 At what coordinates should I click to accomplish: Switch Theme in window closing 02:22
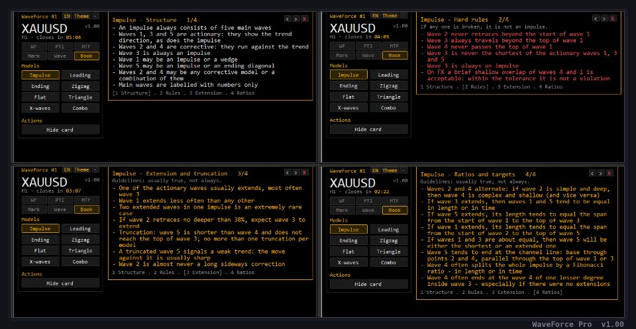click(x=390, y=171)
